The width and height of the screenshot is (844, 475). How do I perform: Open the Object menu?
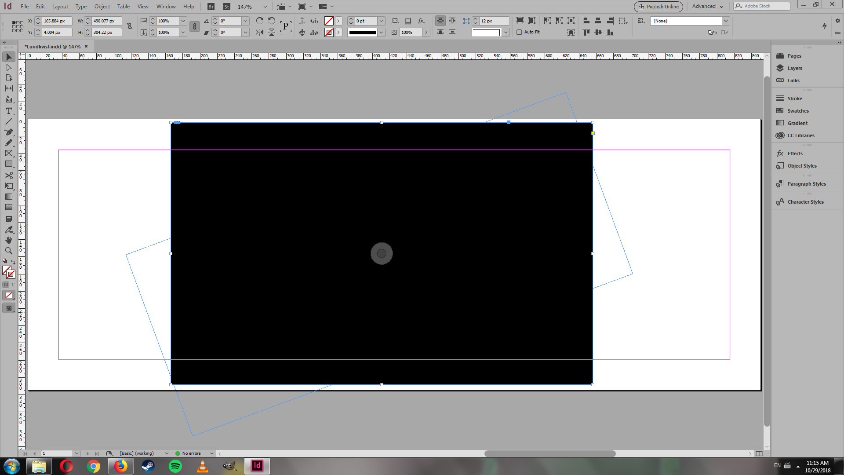coord(102,7)
